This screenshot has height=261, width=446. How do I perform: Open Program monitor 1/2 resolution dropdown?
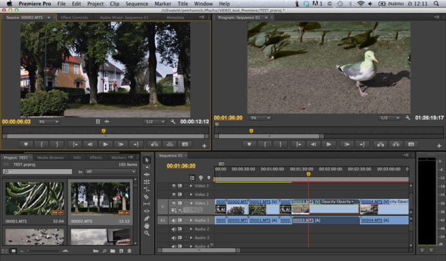389,118
